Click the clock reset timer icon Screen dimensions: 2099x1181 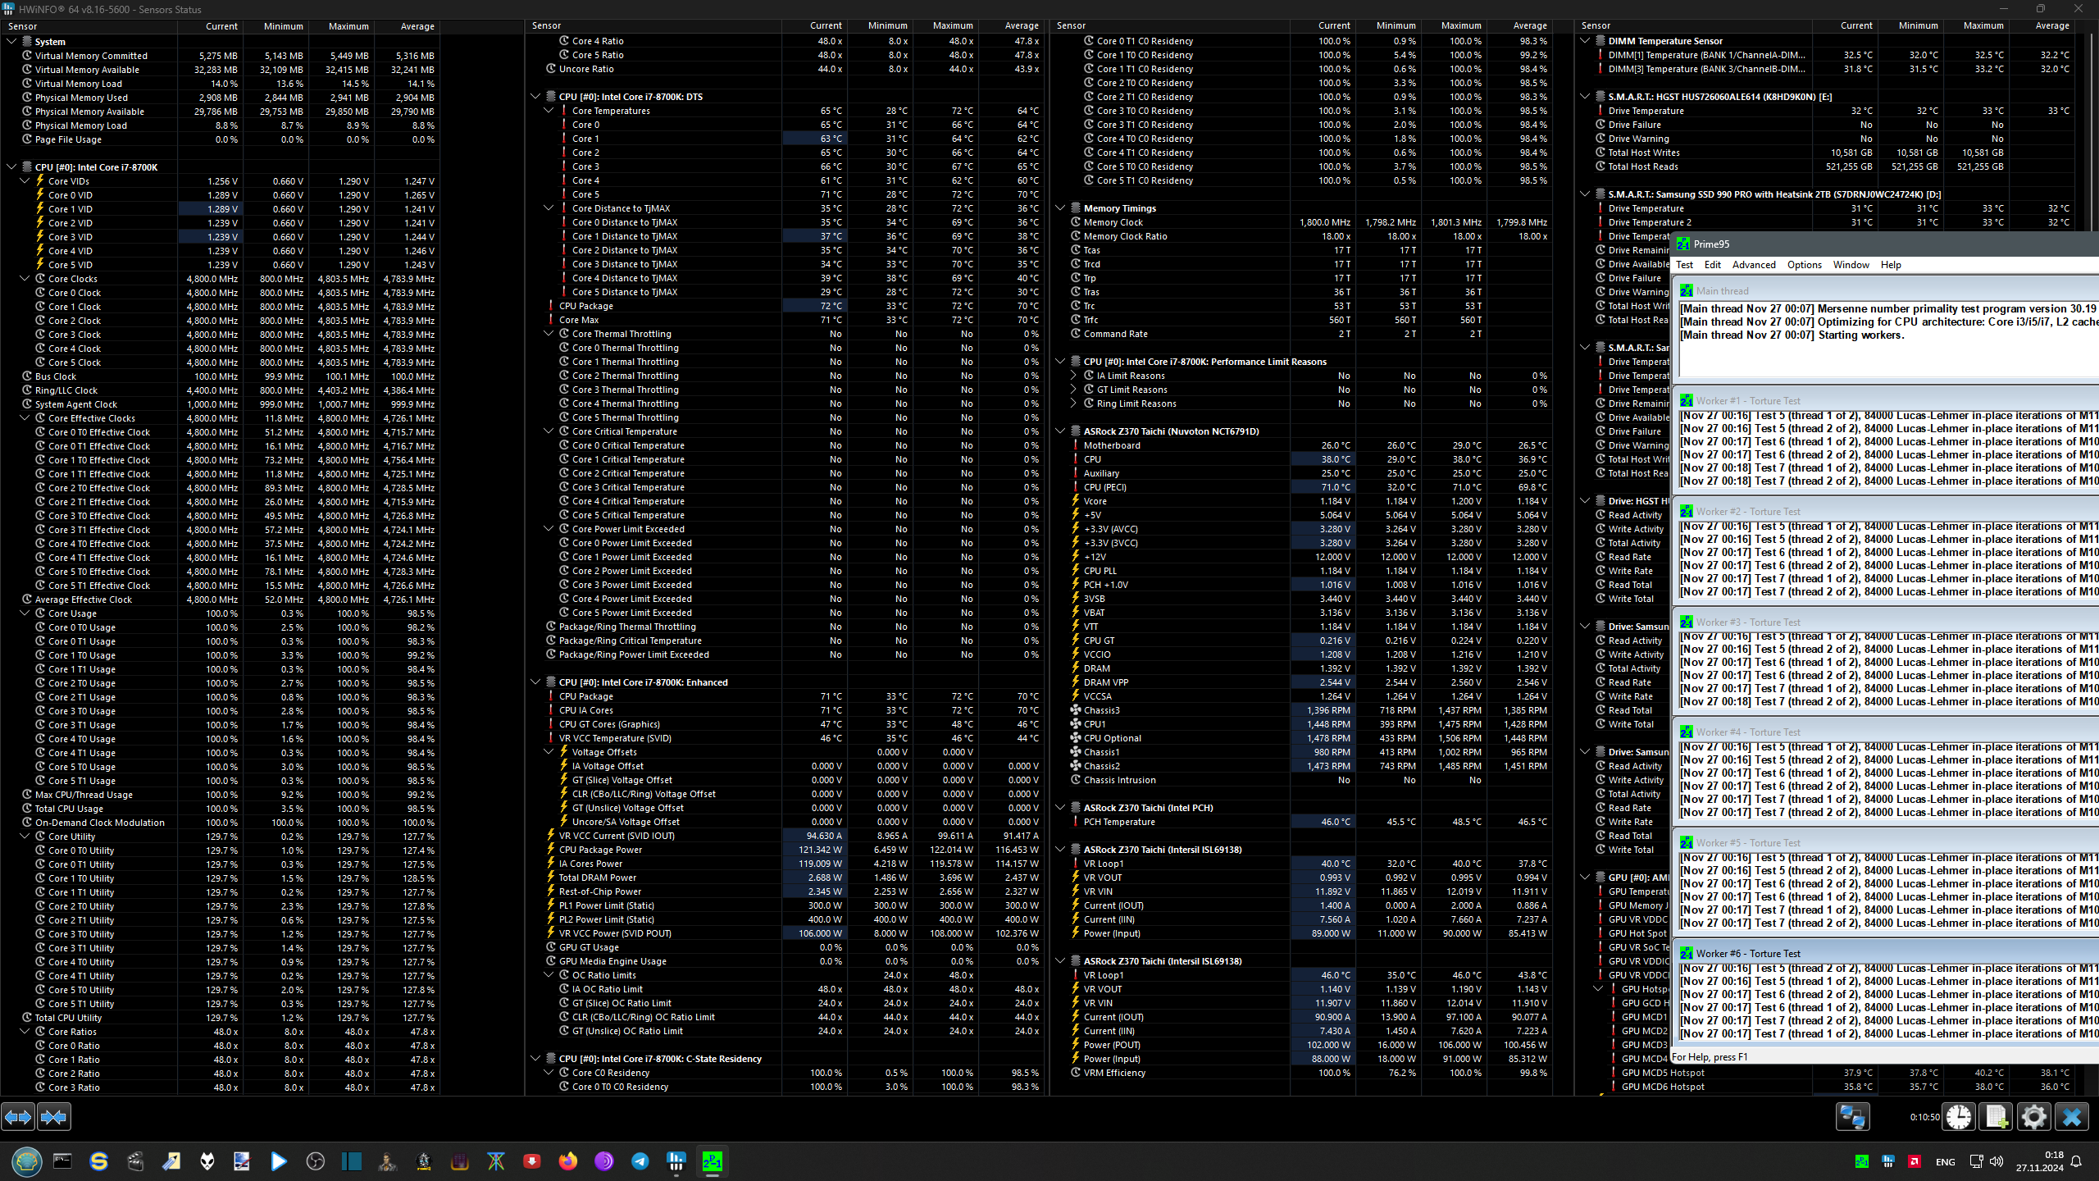(1959, 1116)
